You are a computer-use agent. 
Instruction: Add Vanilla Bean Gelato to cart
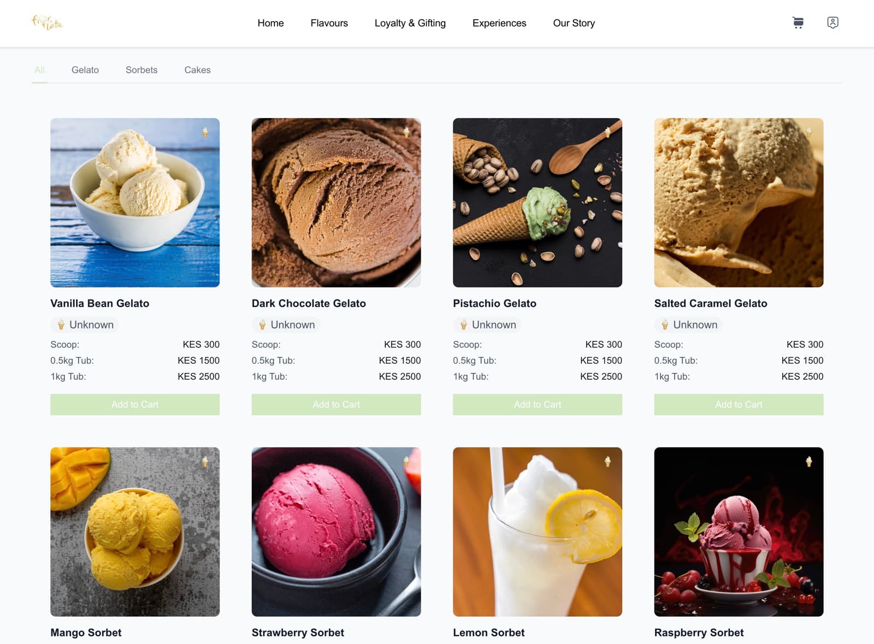point(135,405)
